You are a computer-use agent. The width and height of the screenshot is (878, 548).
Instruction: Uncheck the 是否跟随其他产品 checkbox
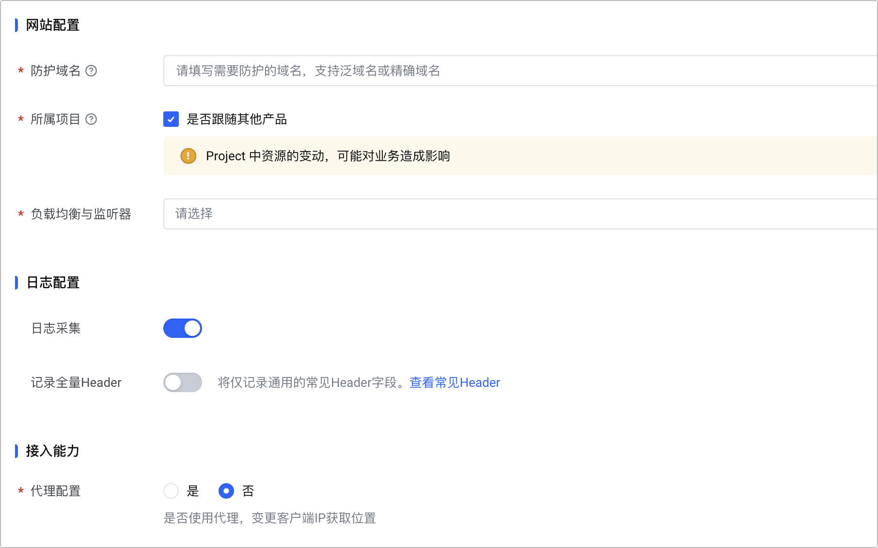[x=171, y=119]
